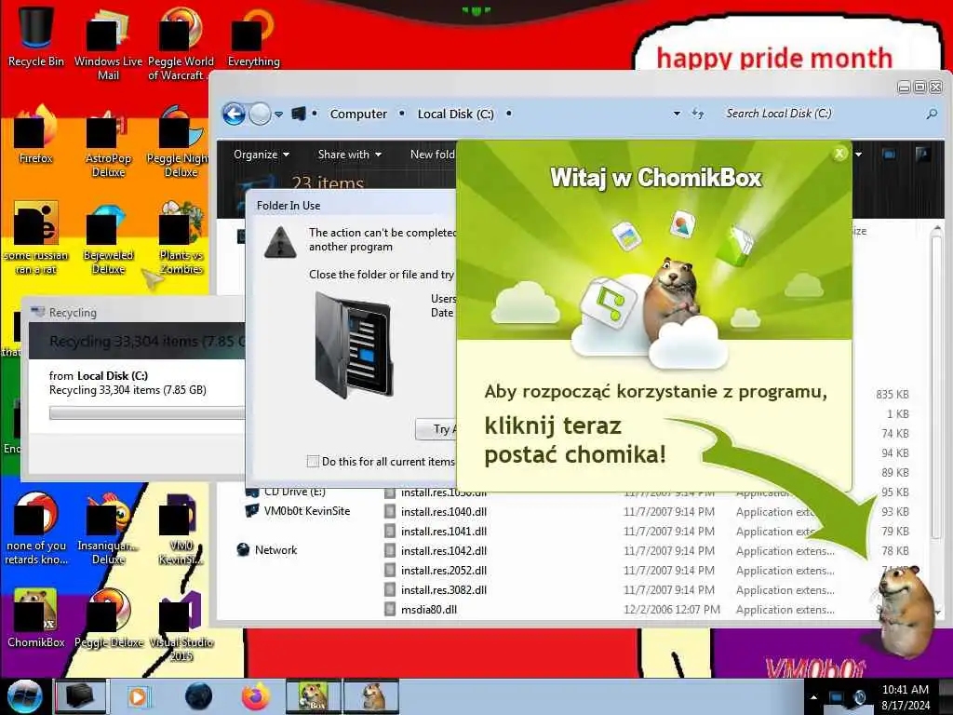Close the ChomikBox welcome popup

(x=839, y=154)
